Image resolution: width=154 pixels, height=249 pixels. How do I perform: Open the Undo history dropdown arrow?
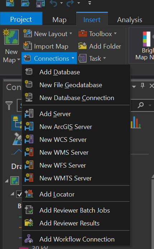click(62, 3)
